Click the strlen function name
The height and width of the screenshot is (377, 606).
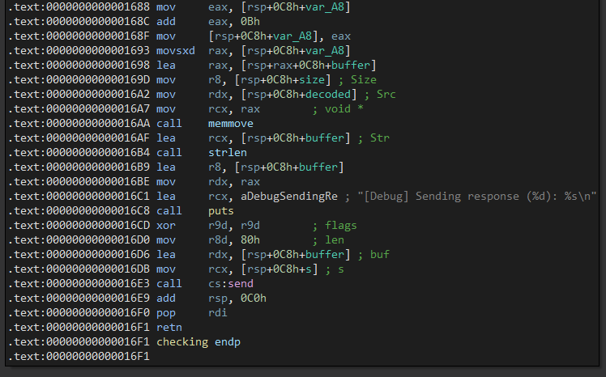(x=227, y=152)
